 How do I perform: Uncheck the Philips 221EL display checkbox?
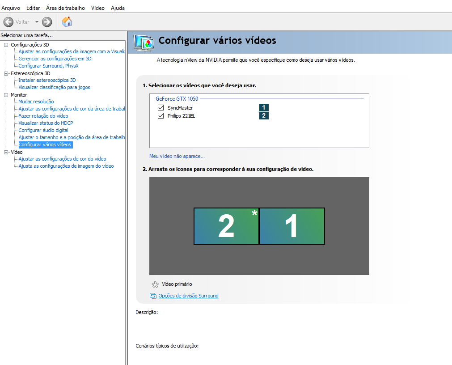(x=161, y=115)
